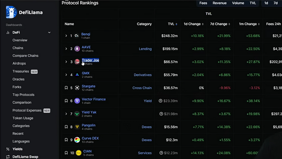Screen dimensions: 282x159
Task: Bookmark the Vector Finance row
Action: [x=66, y=100]
